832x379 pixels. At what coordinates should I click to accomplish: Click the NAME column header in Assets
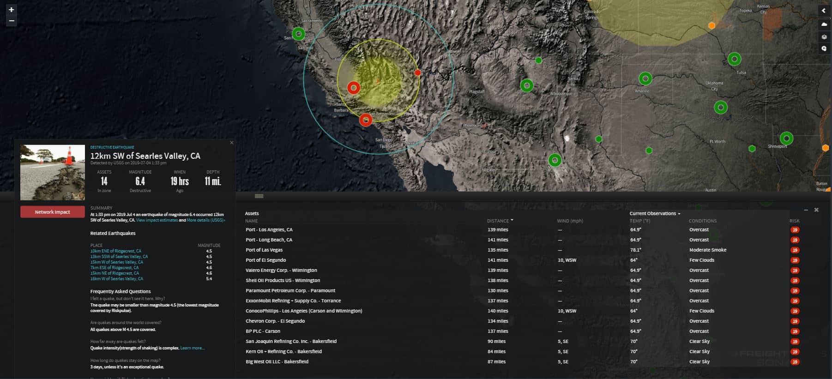(x=252, y=221)
